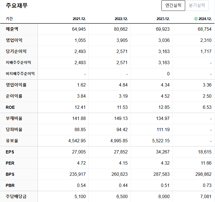Select 부채비율 value 134.97

click(163, 118)
